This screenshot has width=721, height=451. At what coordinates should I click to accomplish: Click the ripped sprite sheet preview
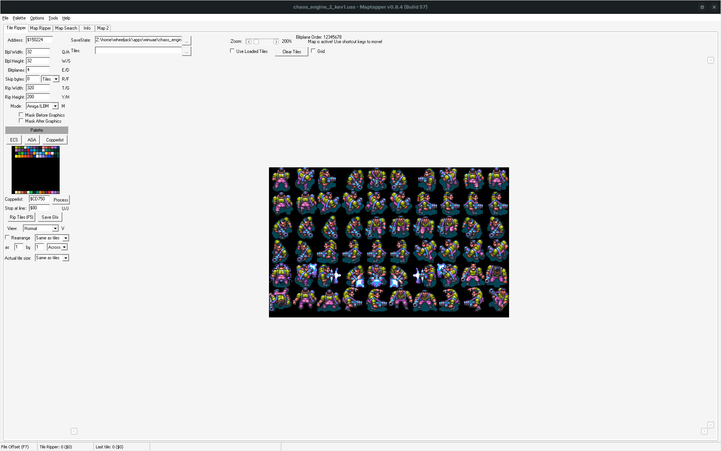point(389,242)
